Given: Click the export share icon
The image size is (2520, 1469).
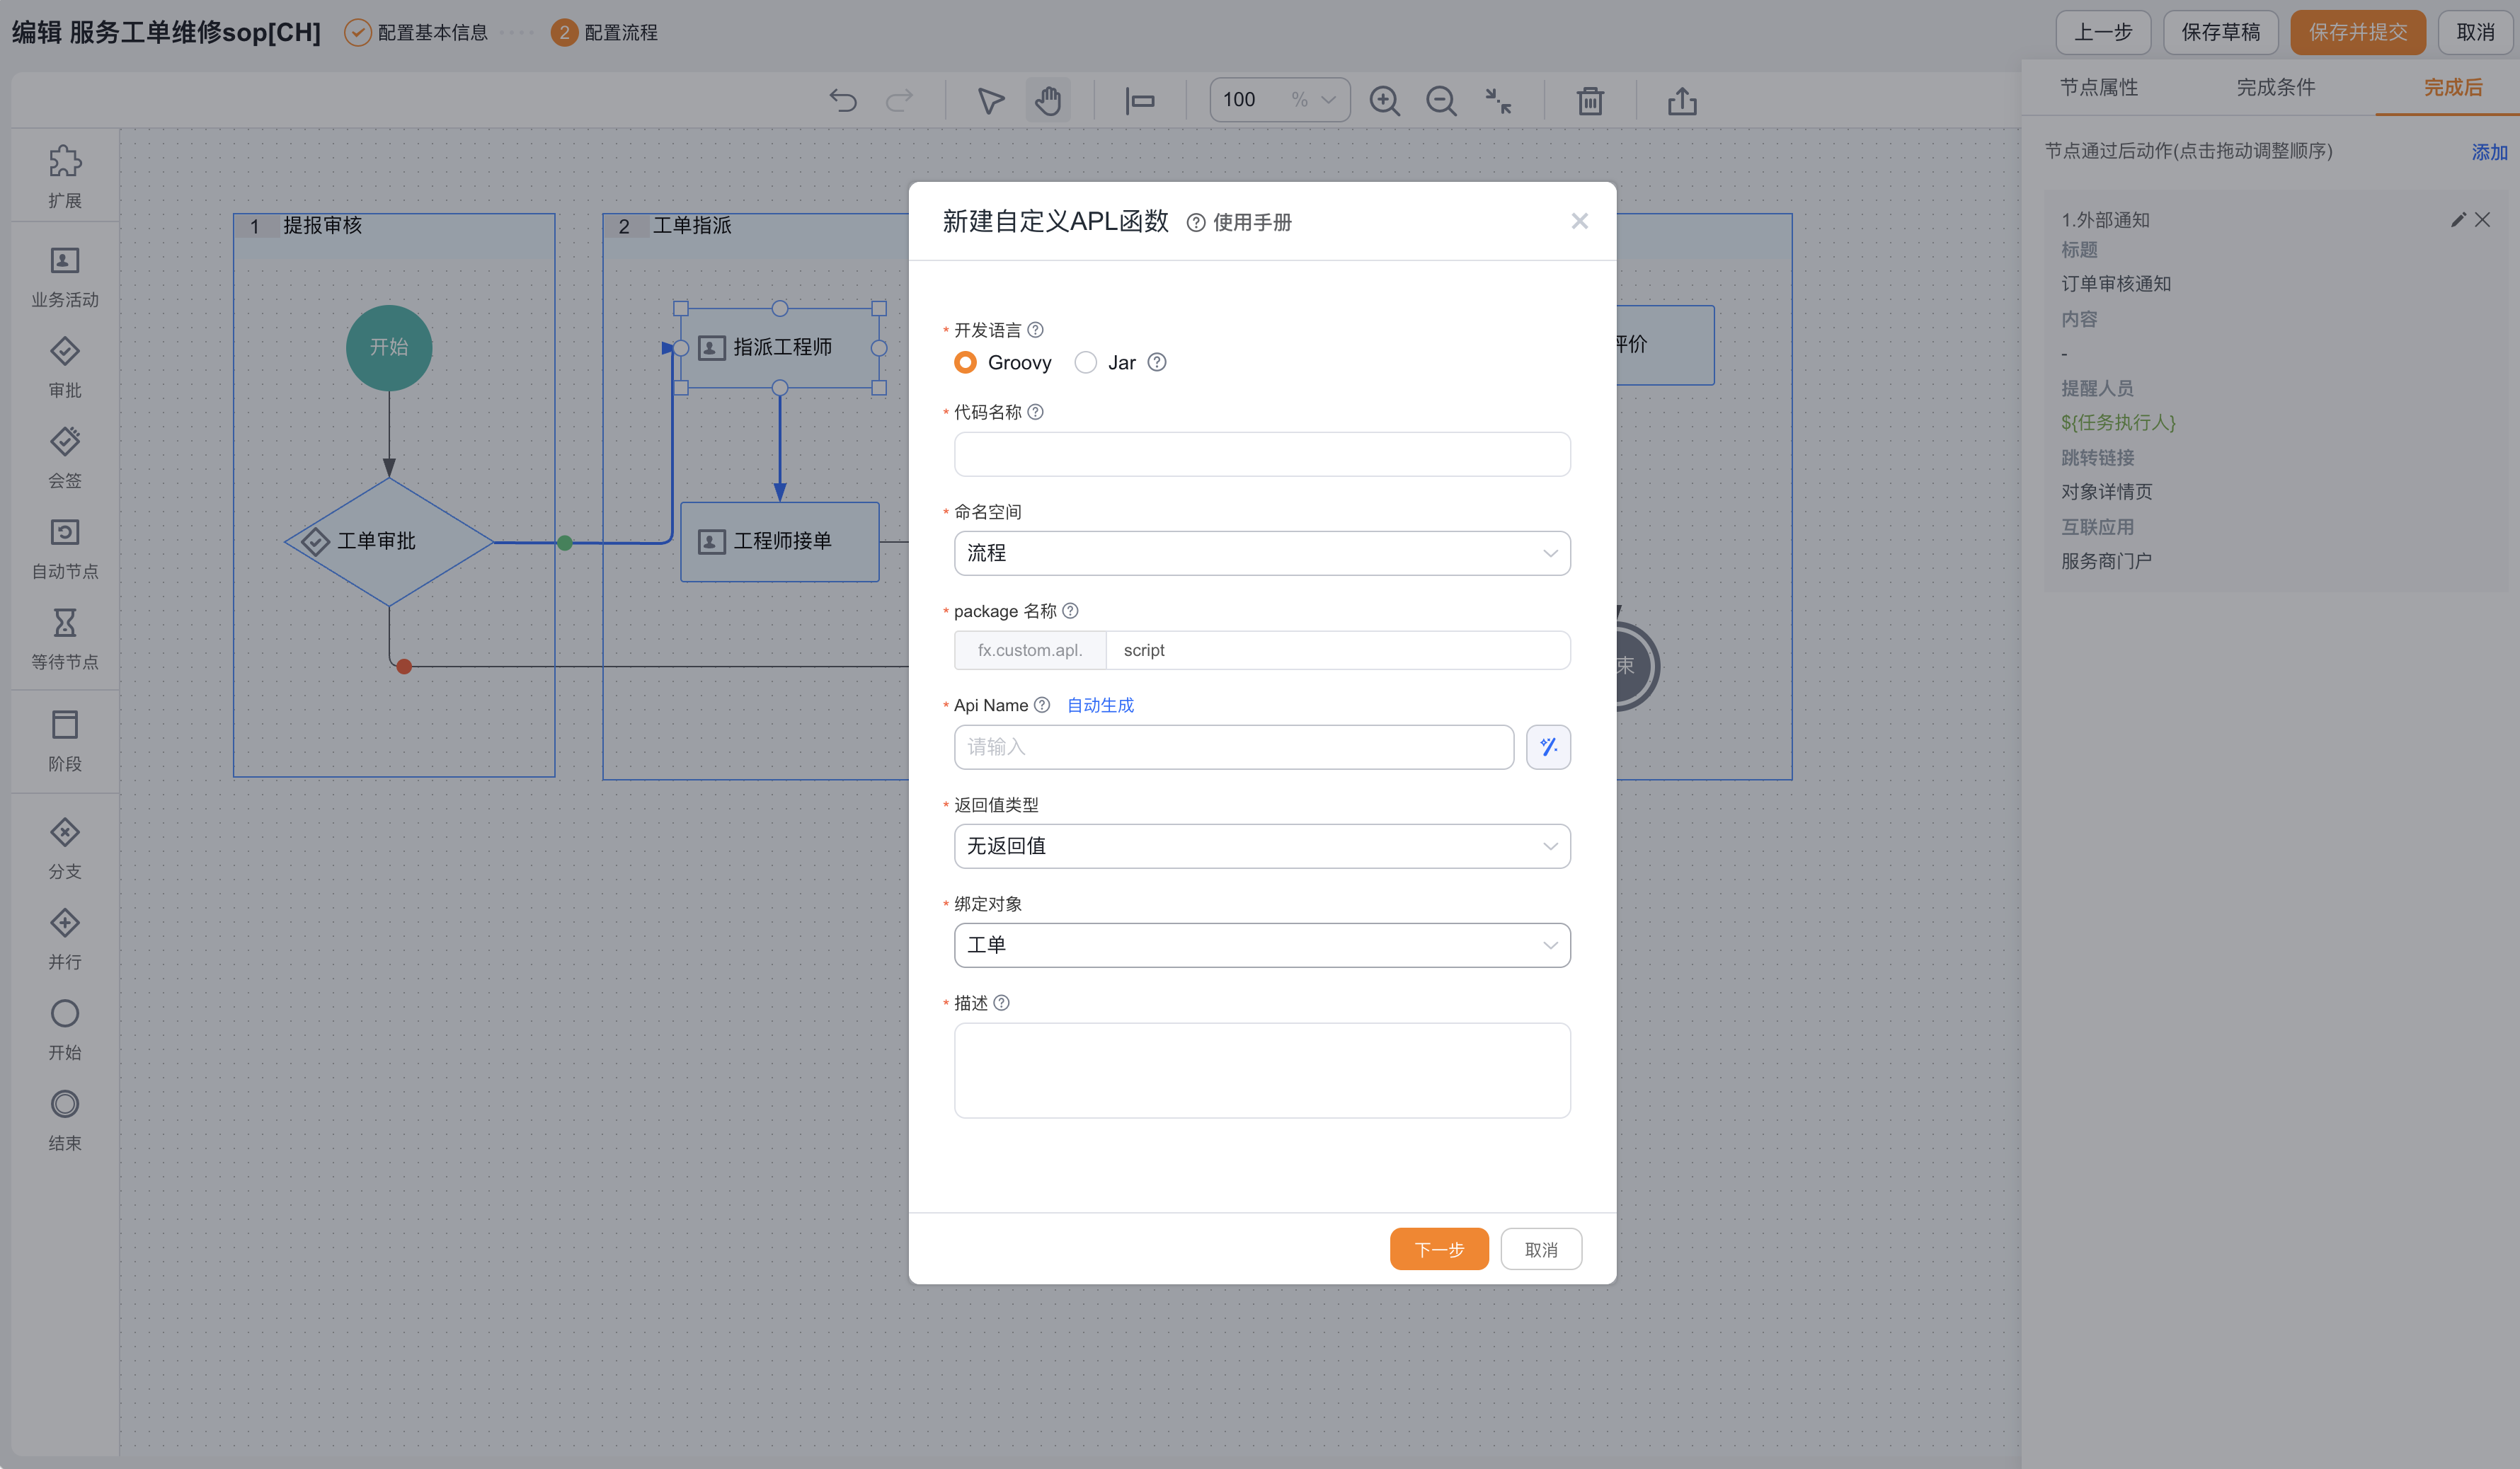Looking at the screenshot, I should [x=1682, y=100].
